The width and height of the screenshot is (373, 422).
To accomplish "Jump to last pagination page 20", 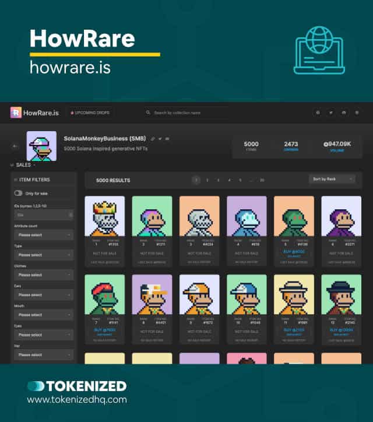I will [x=262, y=180].
